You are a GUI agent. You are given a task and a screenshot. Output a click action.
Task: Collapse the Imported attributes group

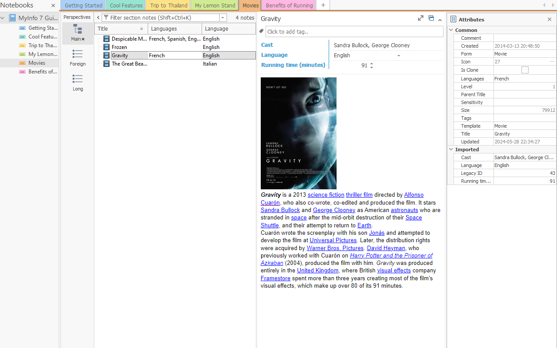[451, 150]
